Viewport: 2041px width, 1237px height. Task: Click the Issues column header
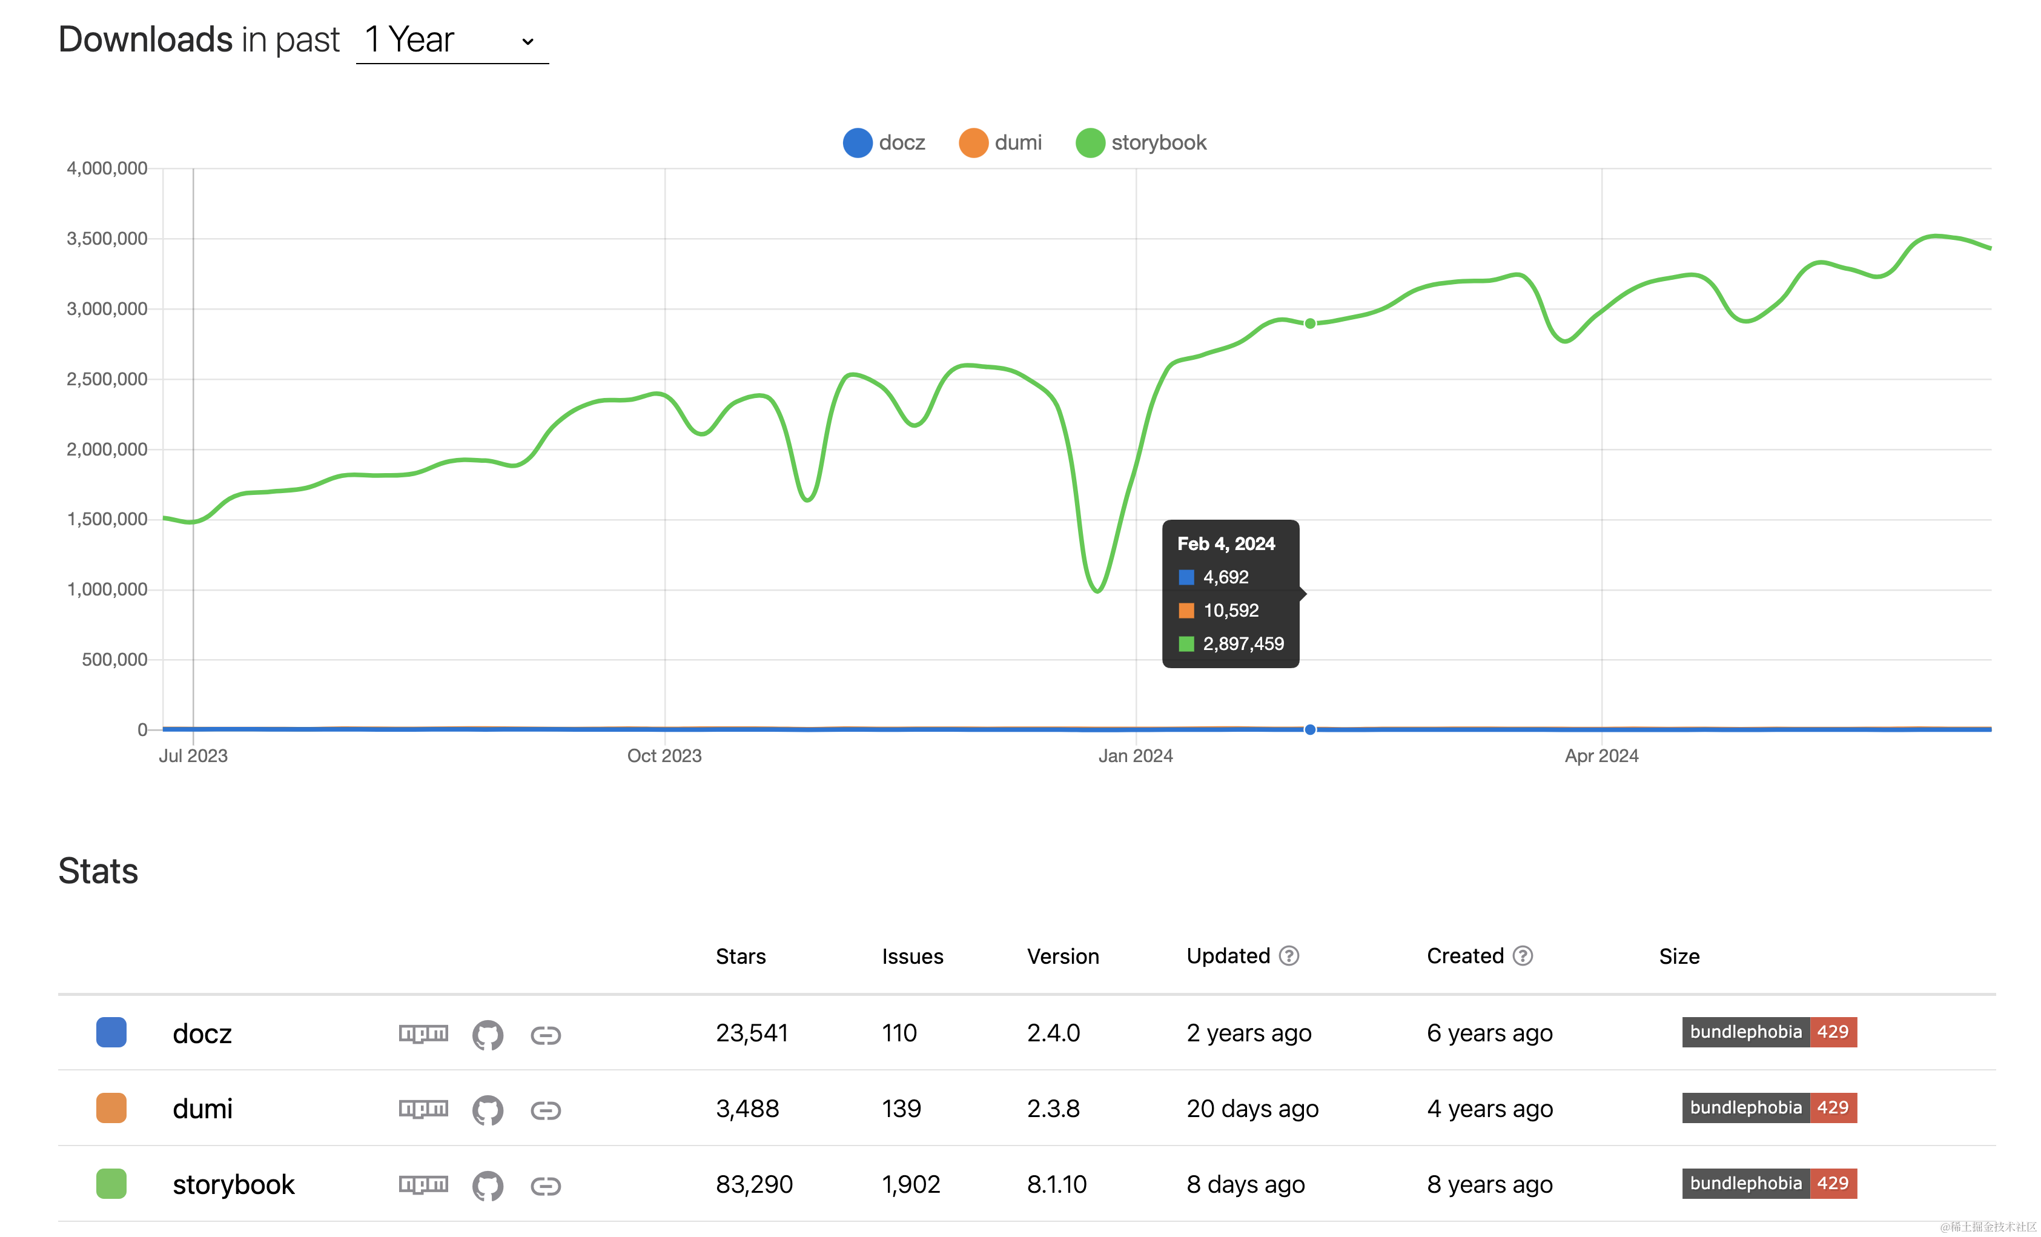click(913, 957)
